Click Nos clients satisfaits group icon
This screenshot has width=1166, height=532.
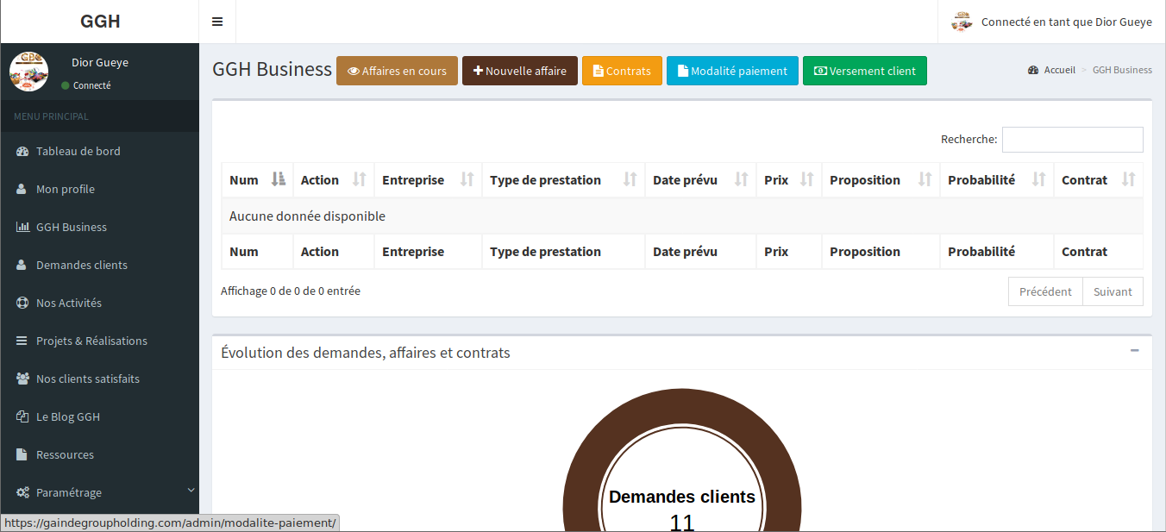pyautogui.click(x=22, y=379)
